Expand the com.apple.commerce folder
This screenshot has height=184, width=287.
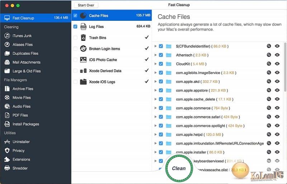pos(156,108)
